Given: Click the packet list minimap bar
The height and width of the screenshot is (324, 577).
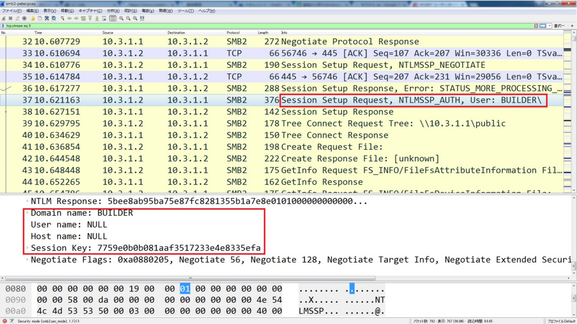Looking at the screenshot, I should click(567, 112).
